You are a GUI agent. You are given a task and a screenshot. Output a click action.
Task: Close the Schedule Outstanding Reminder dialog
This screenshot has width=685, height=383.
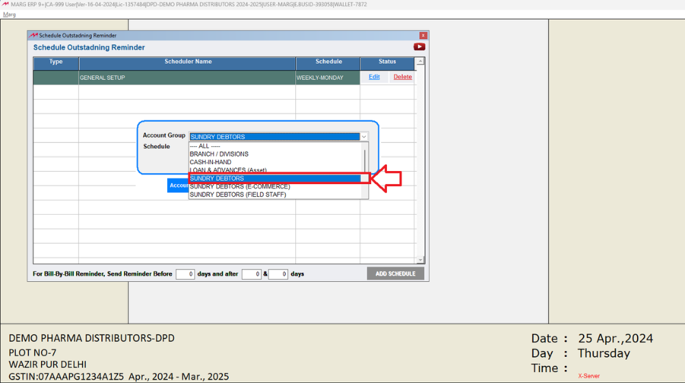coord(423,36)
